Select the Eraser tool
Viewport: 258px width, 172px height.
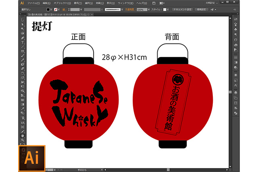coord(23,69)
